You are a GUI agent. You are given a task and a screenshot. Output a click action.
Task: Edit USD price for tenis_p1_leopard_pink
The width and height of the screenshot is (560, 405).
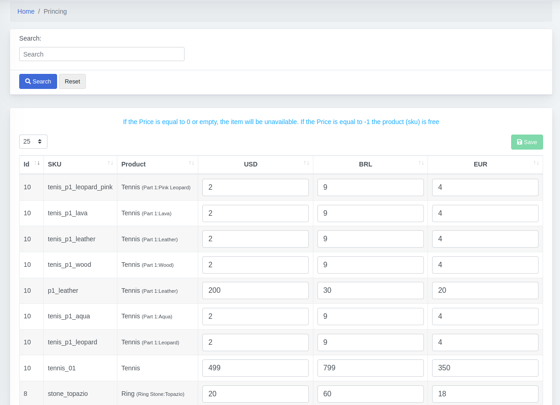(x=255, y=187)
